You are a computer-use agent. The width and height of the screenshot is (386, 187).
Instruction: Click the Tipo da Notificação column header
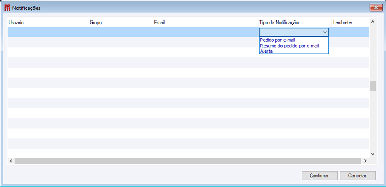tap(295, 23)
